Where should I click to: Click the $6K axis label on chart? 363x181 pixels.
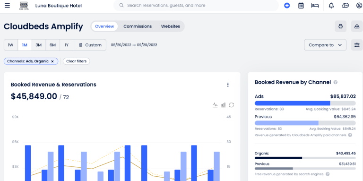click(x=16, y=142)
